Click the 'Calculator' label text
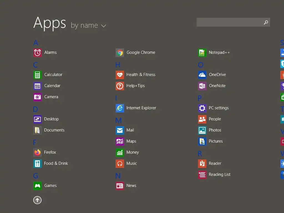This screenshot has height=213, width=284. tap(53, 75)
